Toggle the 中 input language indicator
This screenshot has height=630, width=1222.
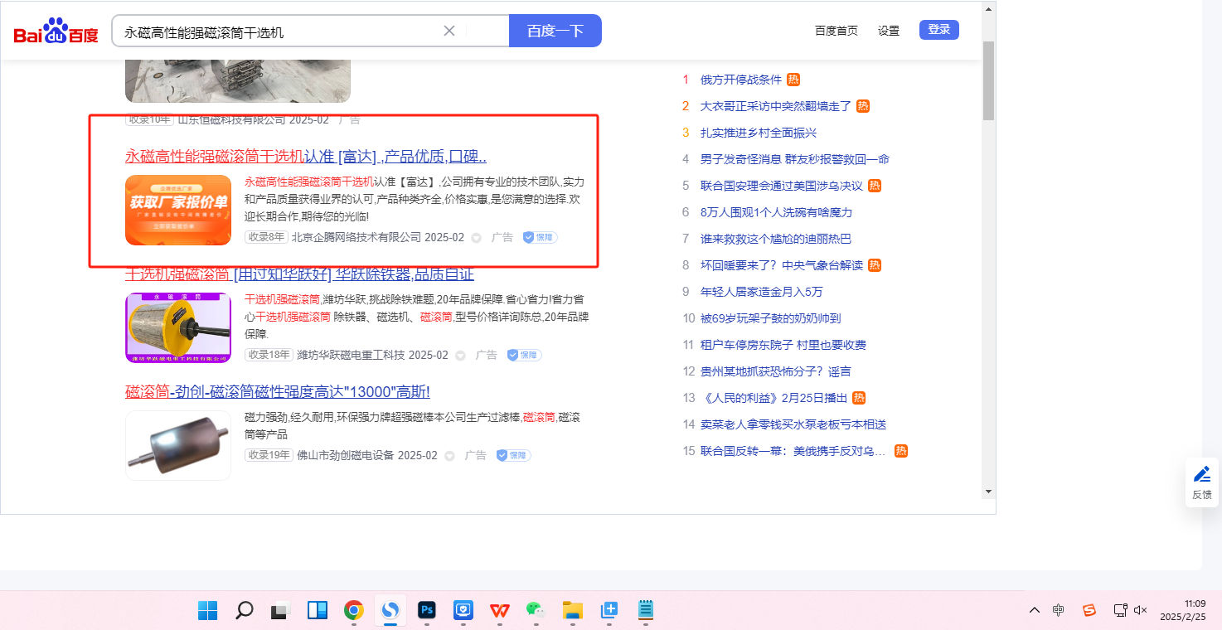[x=1059, y=610]
